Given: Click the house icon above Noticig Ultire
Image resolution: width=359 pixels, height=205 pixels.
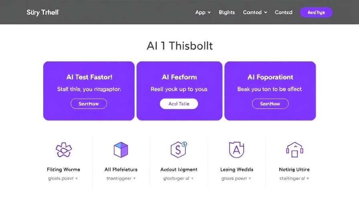Looking at the screenshot, I should click(294, 150).
